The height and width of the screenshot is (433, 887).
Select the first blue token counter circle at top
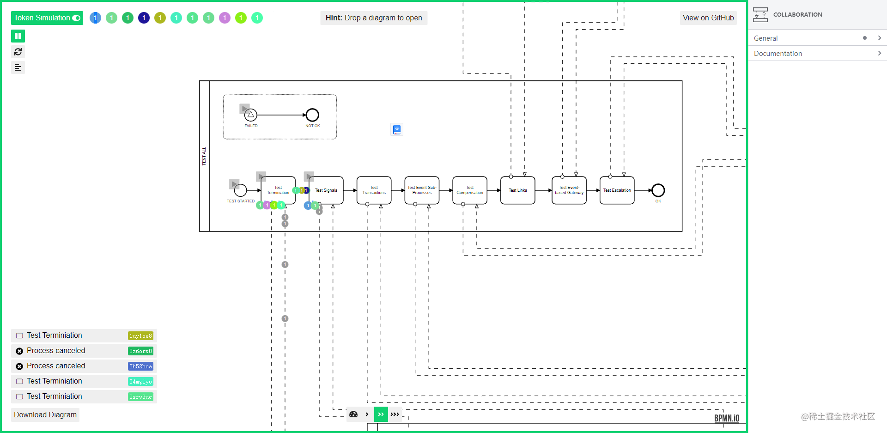point(95,18)
